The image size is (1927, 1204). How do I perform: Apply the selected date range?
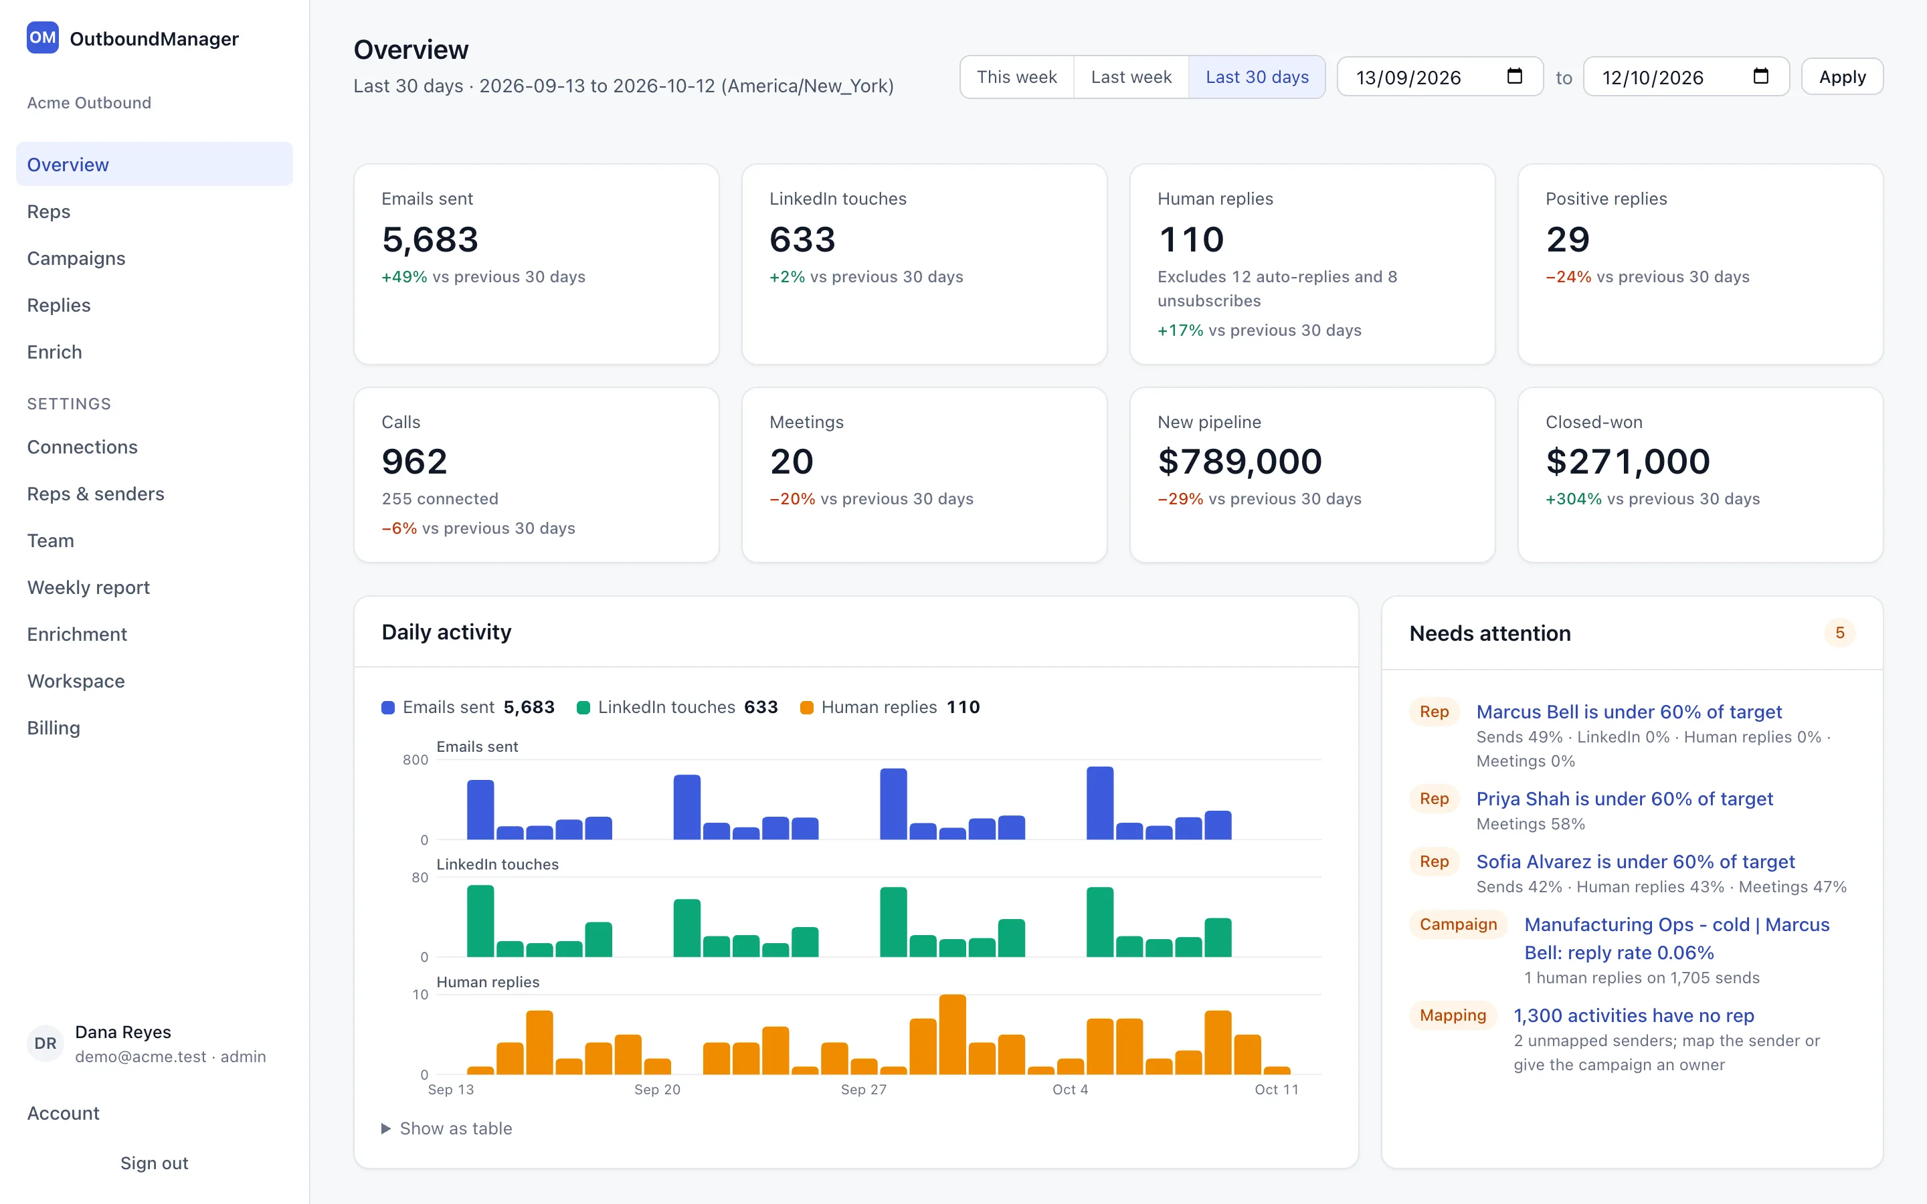[x=1842, y=77]
